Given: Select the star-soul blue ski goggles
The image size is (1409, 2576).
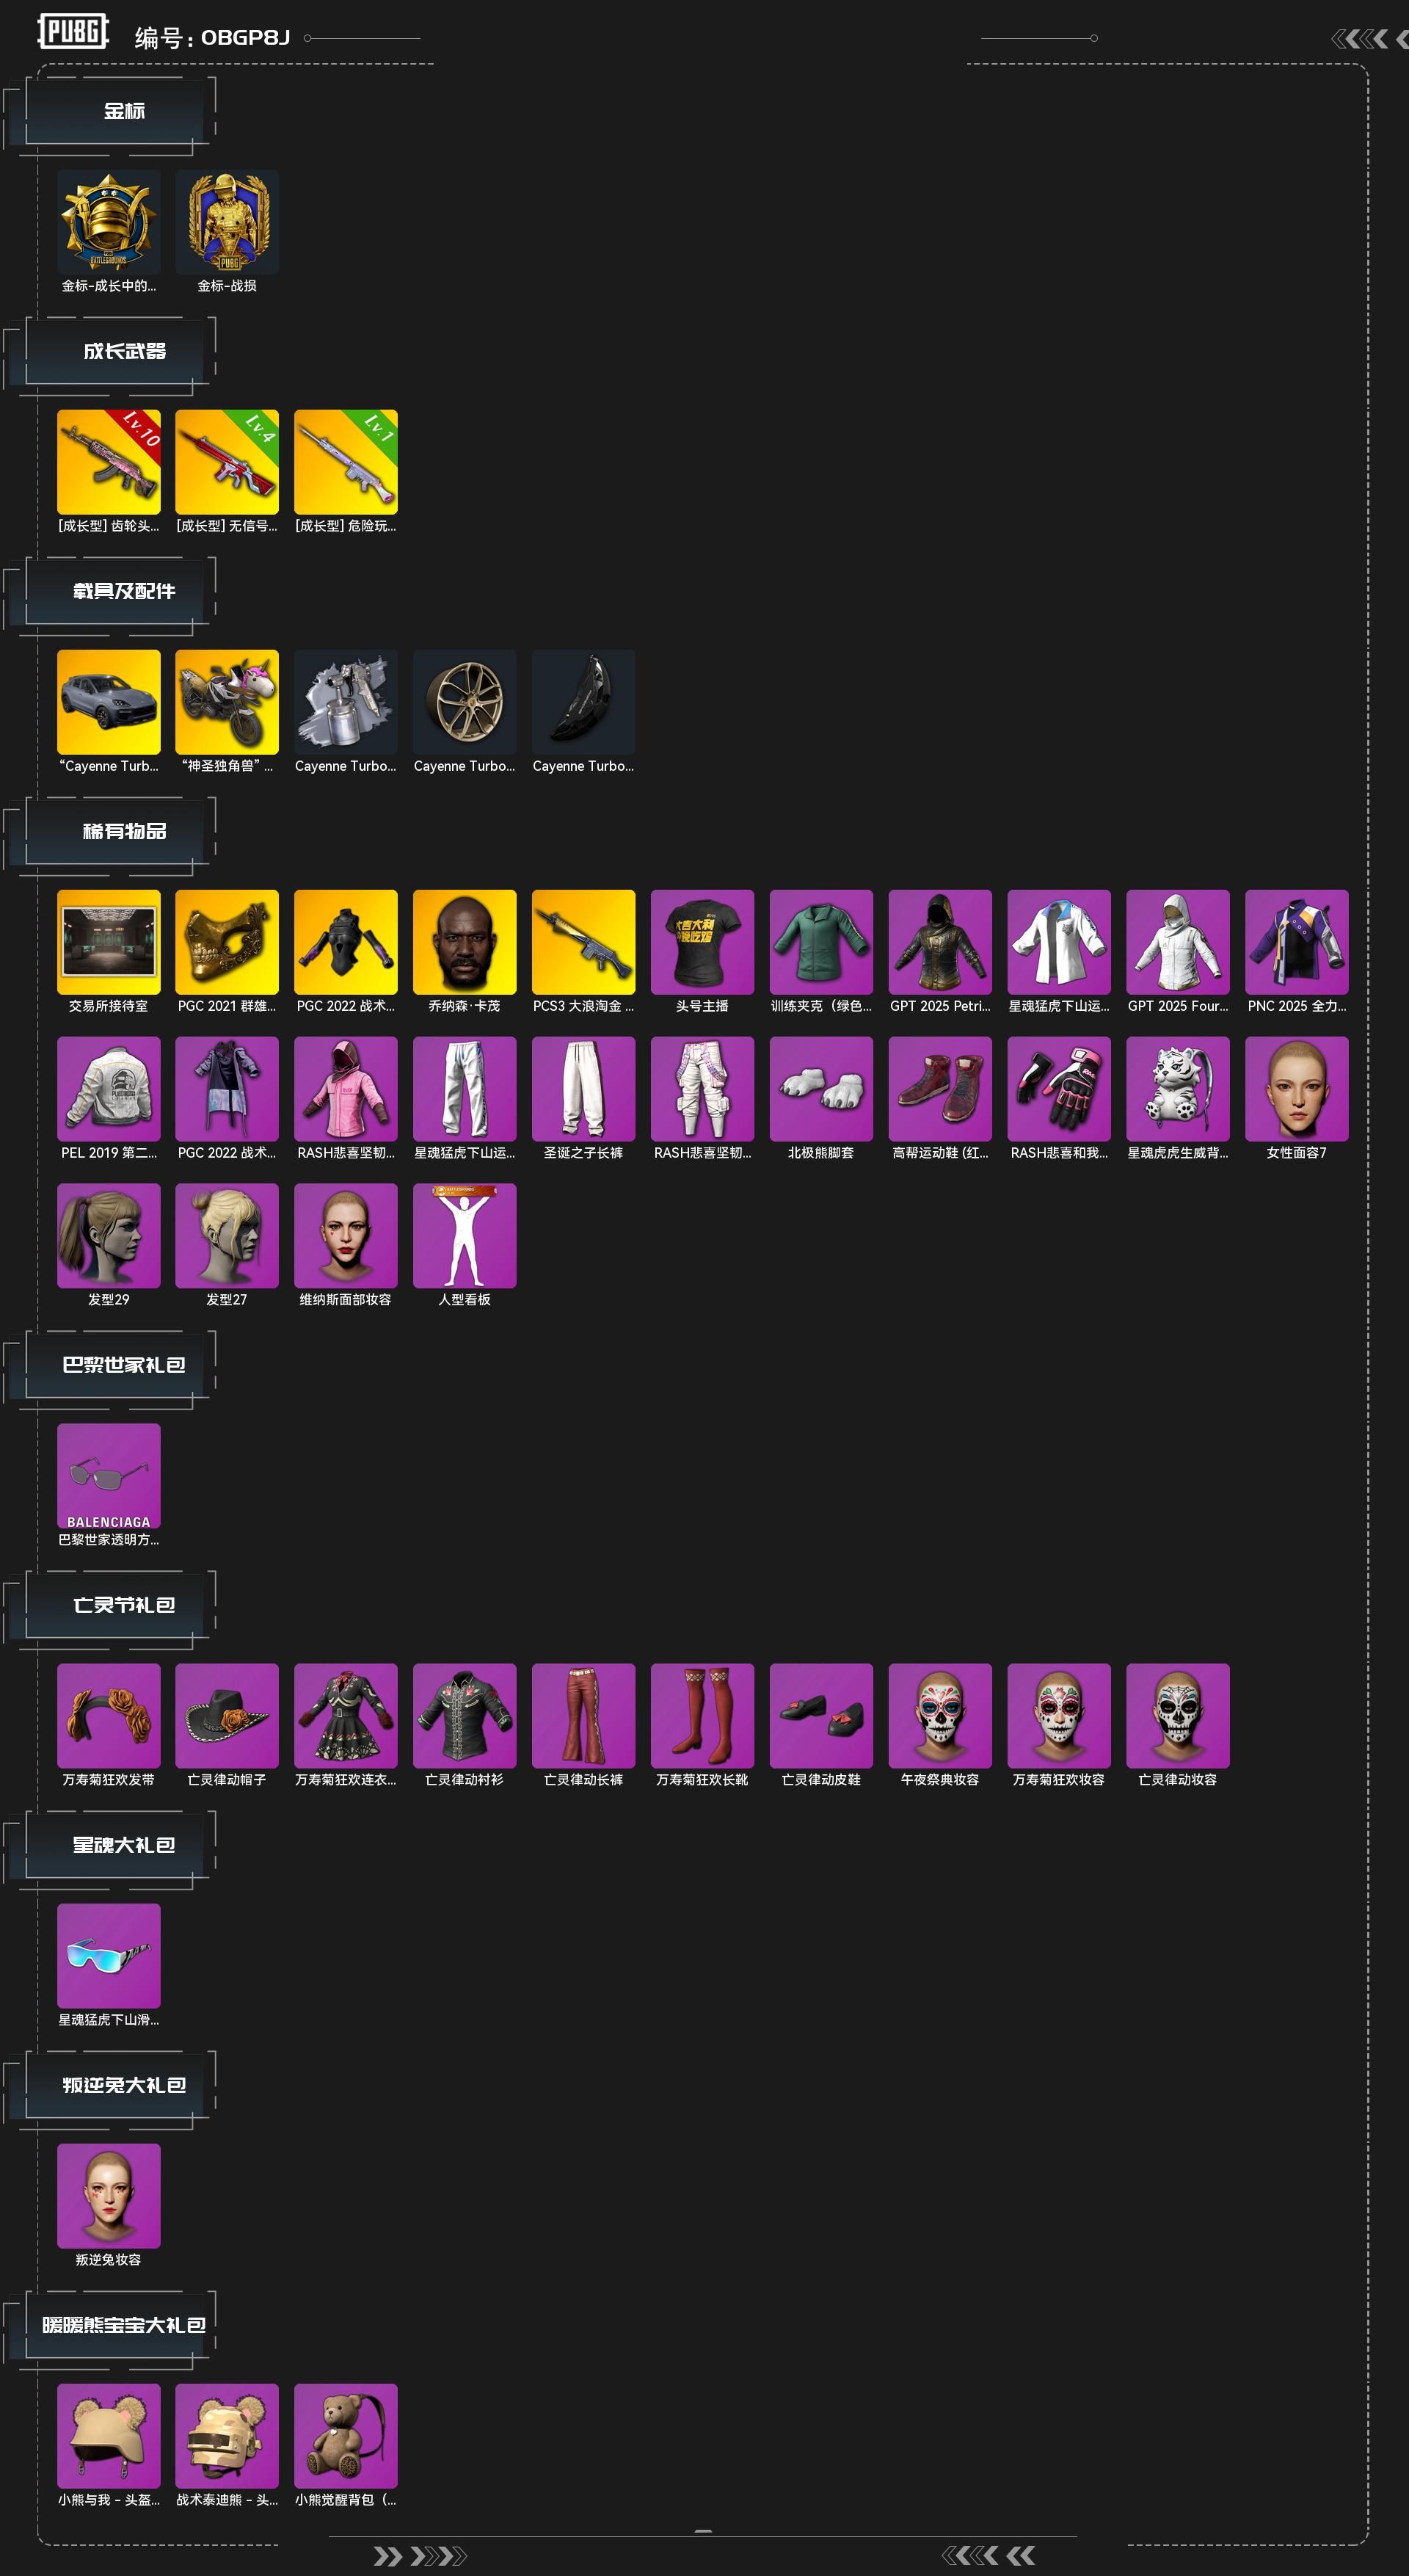Looking at the screenshot, I should tap(108, 1956).
